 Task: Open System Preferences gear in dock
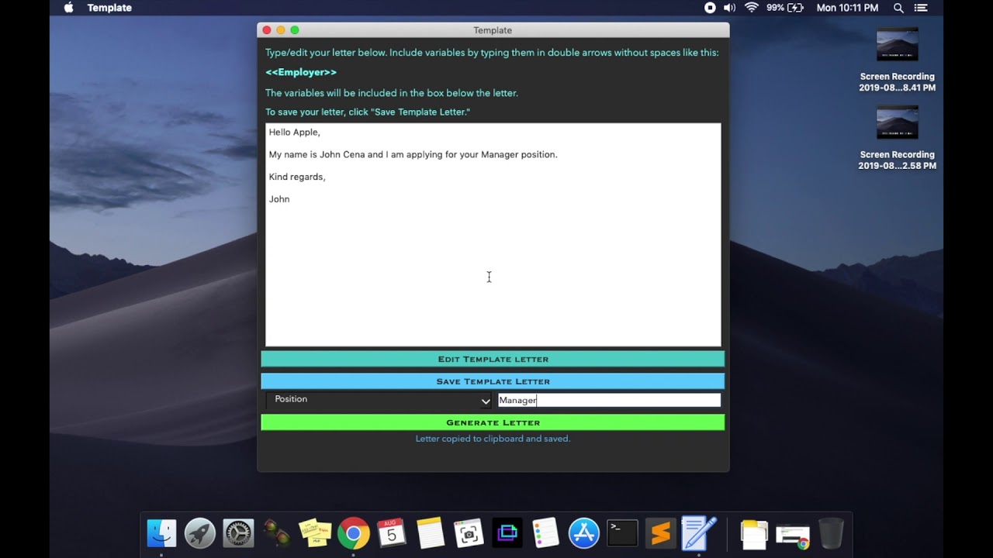[238, 533]
